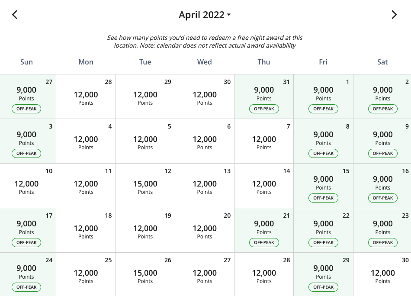411x296 pixels.
Task: Pick Monday April 4 date cell
Action: pyautogui.click(x=86, y=141)
